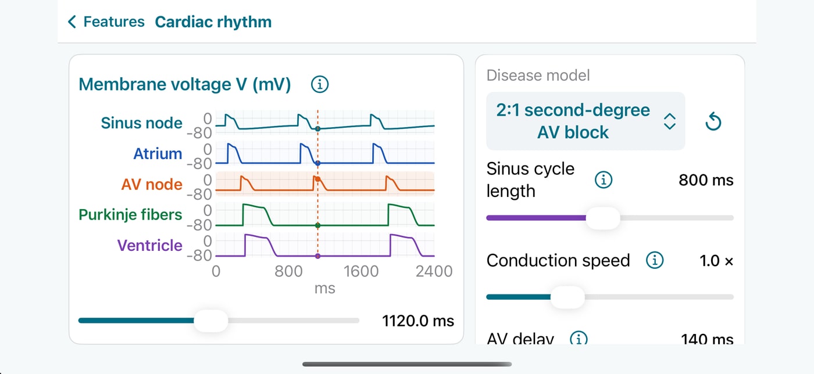Select the Ventricle trace label

pyautogui.click(x=150, y=246)
